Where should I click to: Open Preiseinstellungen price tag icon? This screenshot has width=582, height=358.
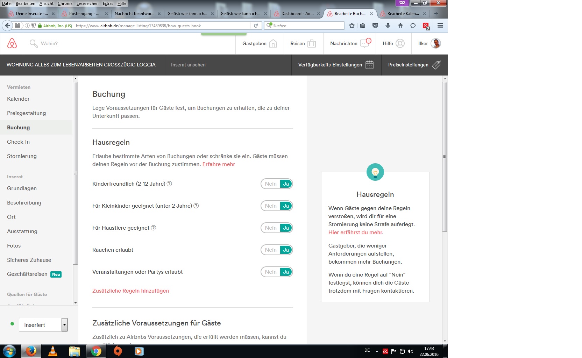point(436,65)
